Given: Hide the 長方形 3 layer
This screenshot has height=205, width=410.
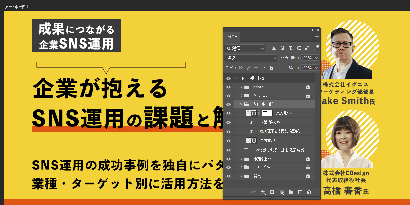Looking at the screenshot, I should (x=228, y=140).
